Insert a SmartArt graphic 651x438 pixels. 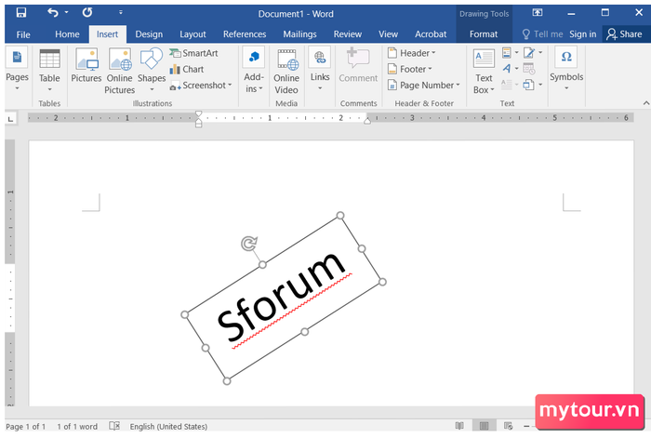point(193,53)
